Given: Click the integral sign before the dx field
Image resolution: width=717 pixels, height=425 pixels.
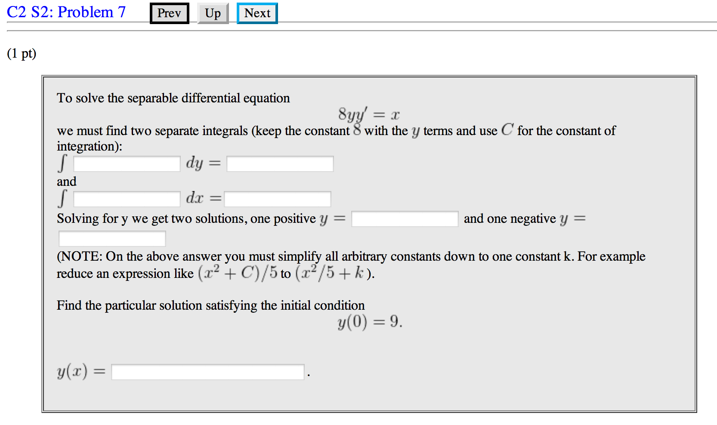Looking at the screenshot, I should coord(63,199).
